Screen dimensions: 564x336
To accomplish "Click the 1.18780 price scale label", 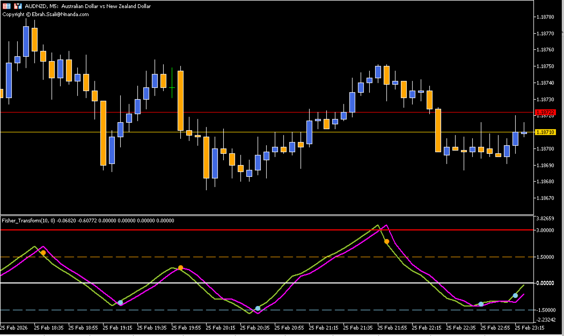I will point(545,17).
